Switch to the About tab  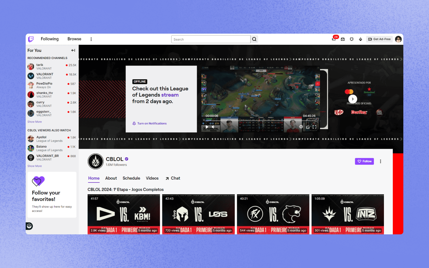[111, 178]
